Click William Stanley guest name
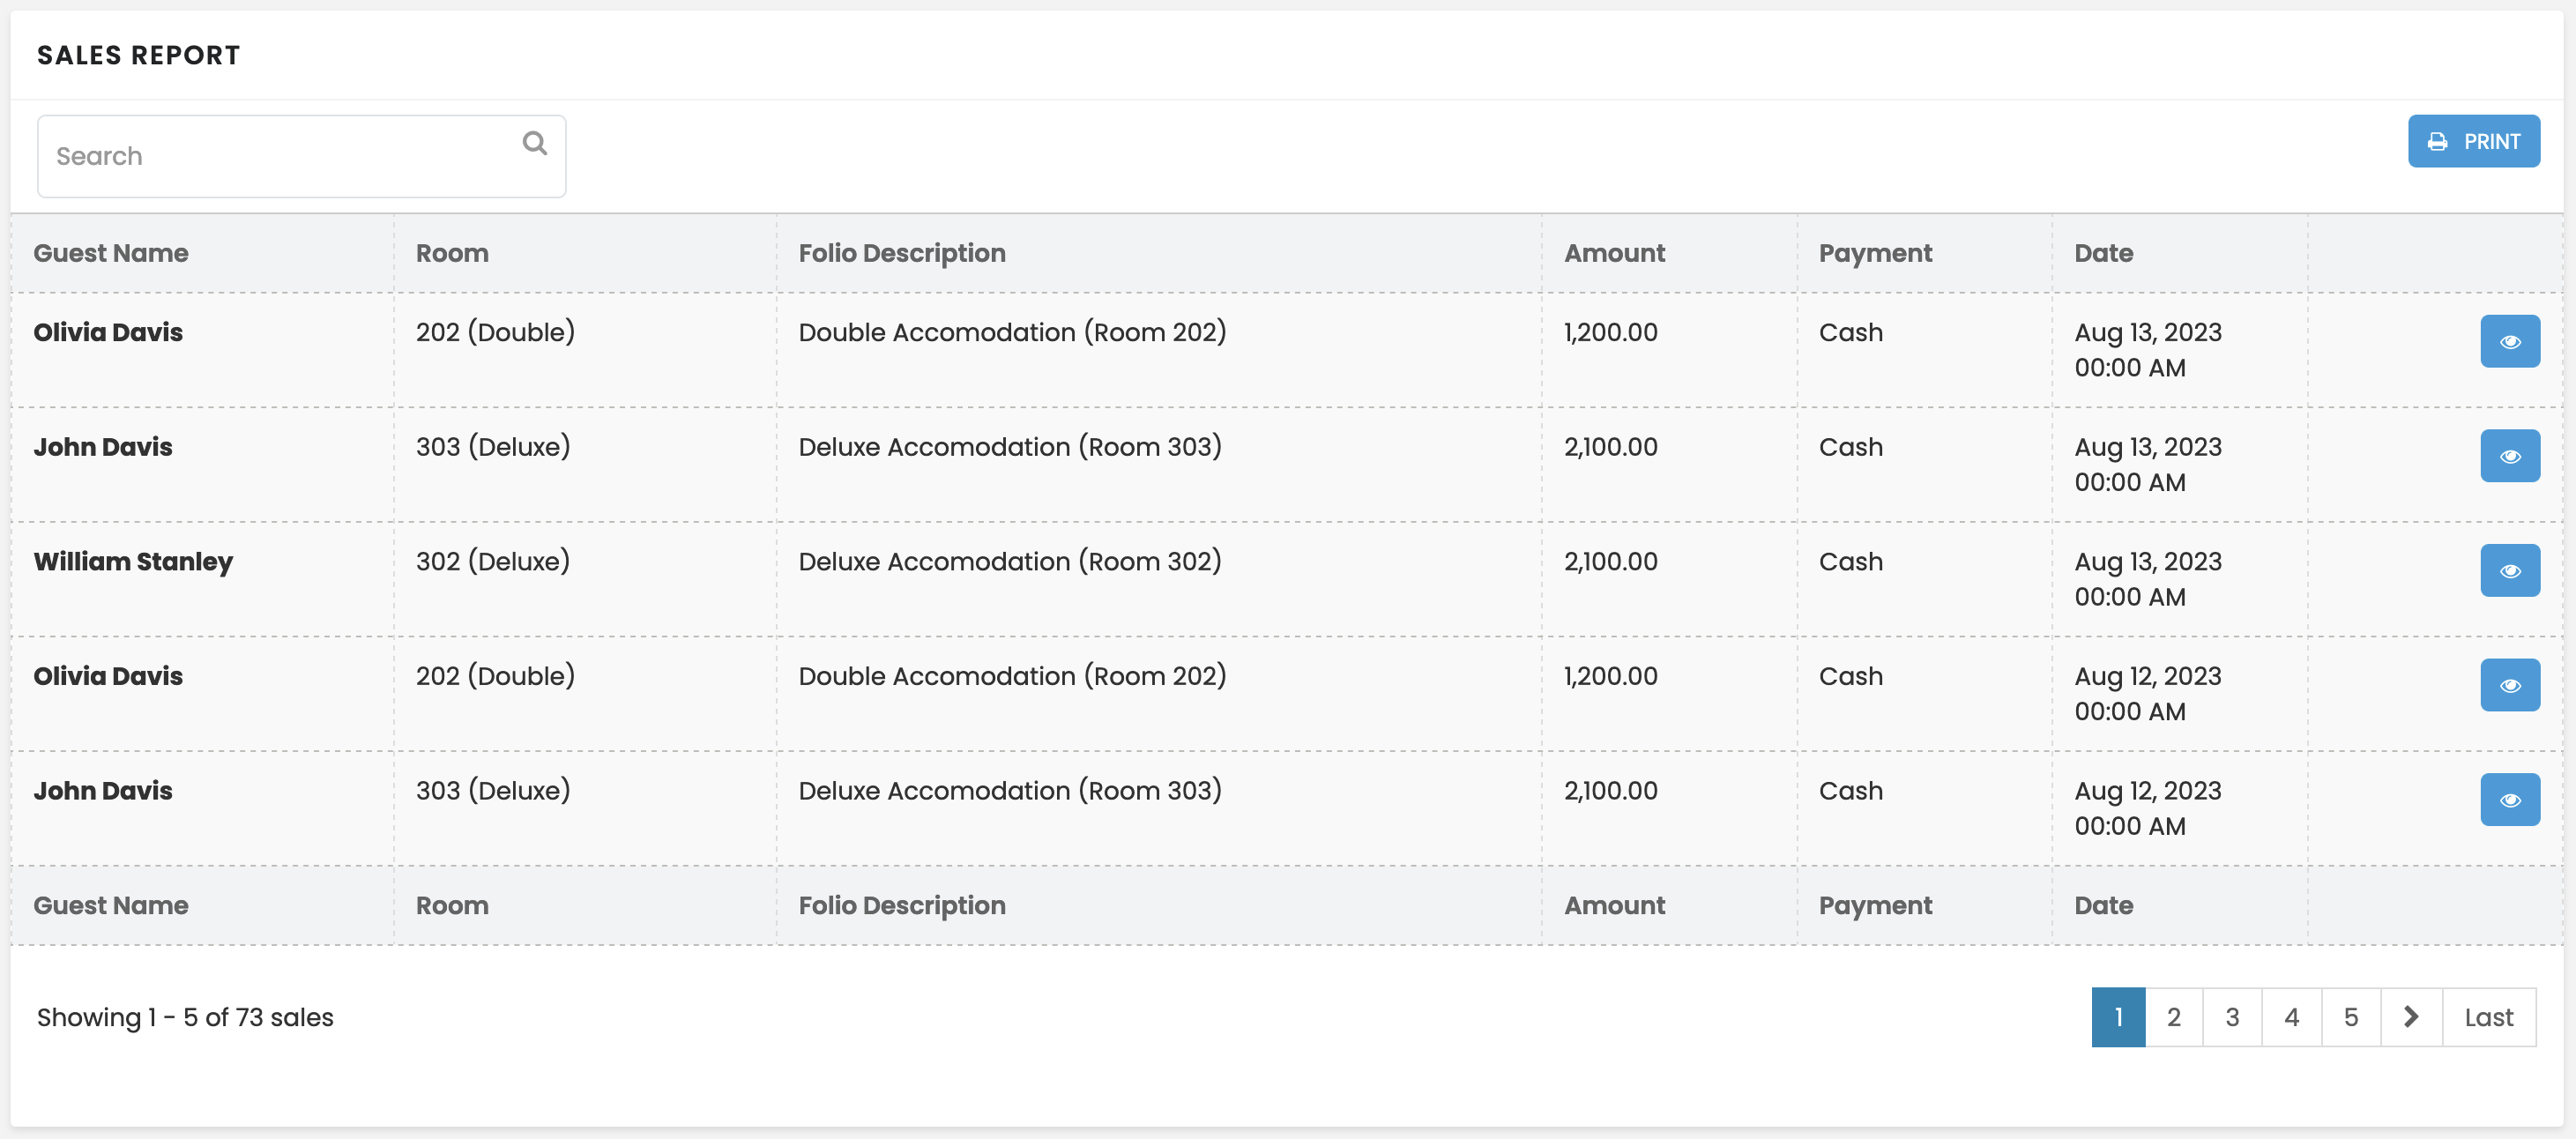This screenshot has width=2576, height=1139. (133, 562)
